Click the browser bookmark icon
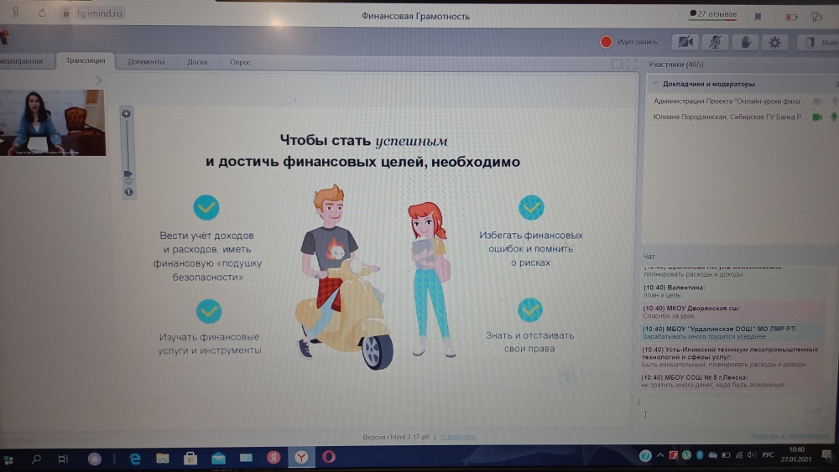839x472 pixels. pos(758,16)
